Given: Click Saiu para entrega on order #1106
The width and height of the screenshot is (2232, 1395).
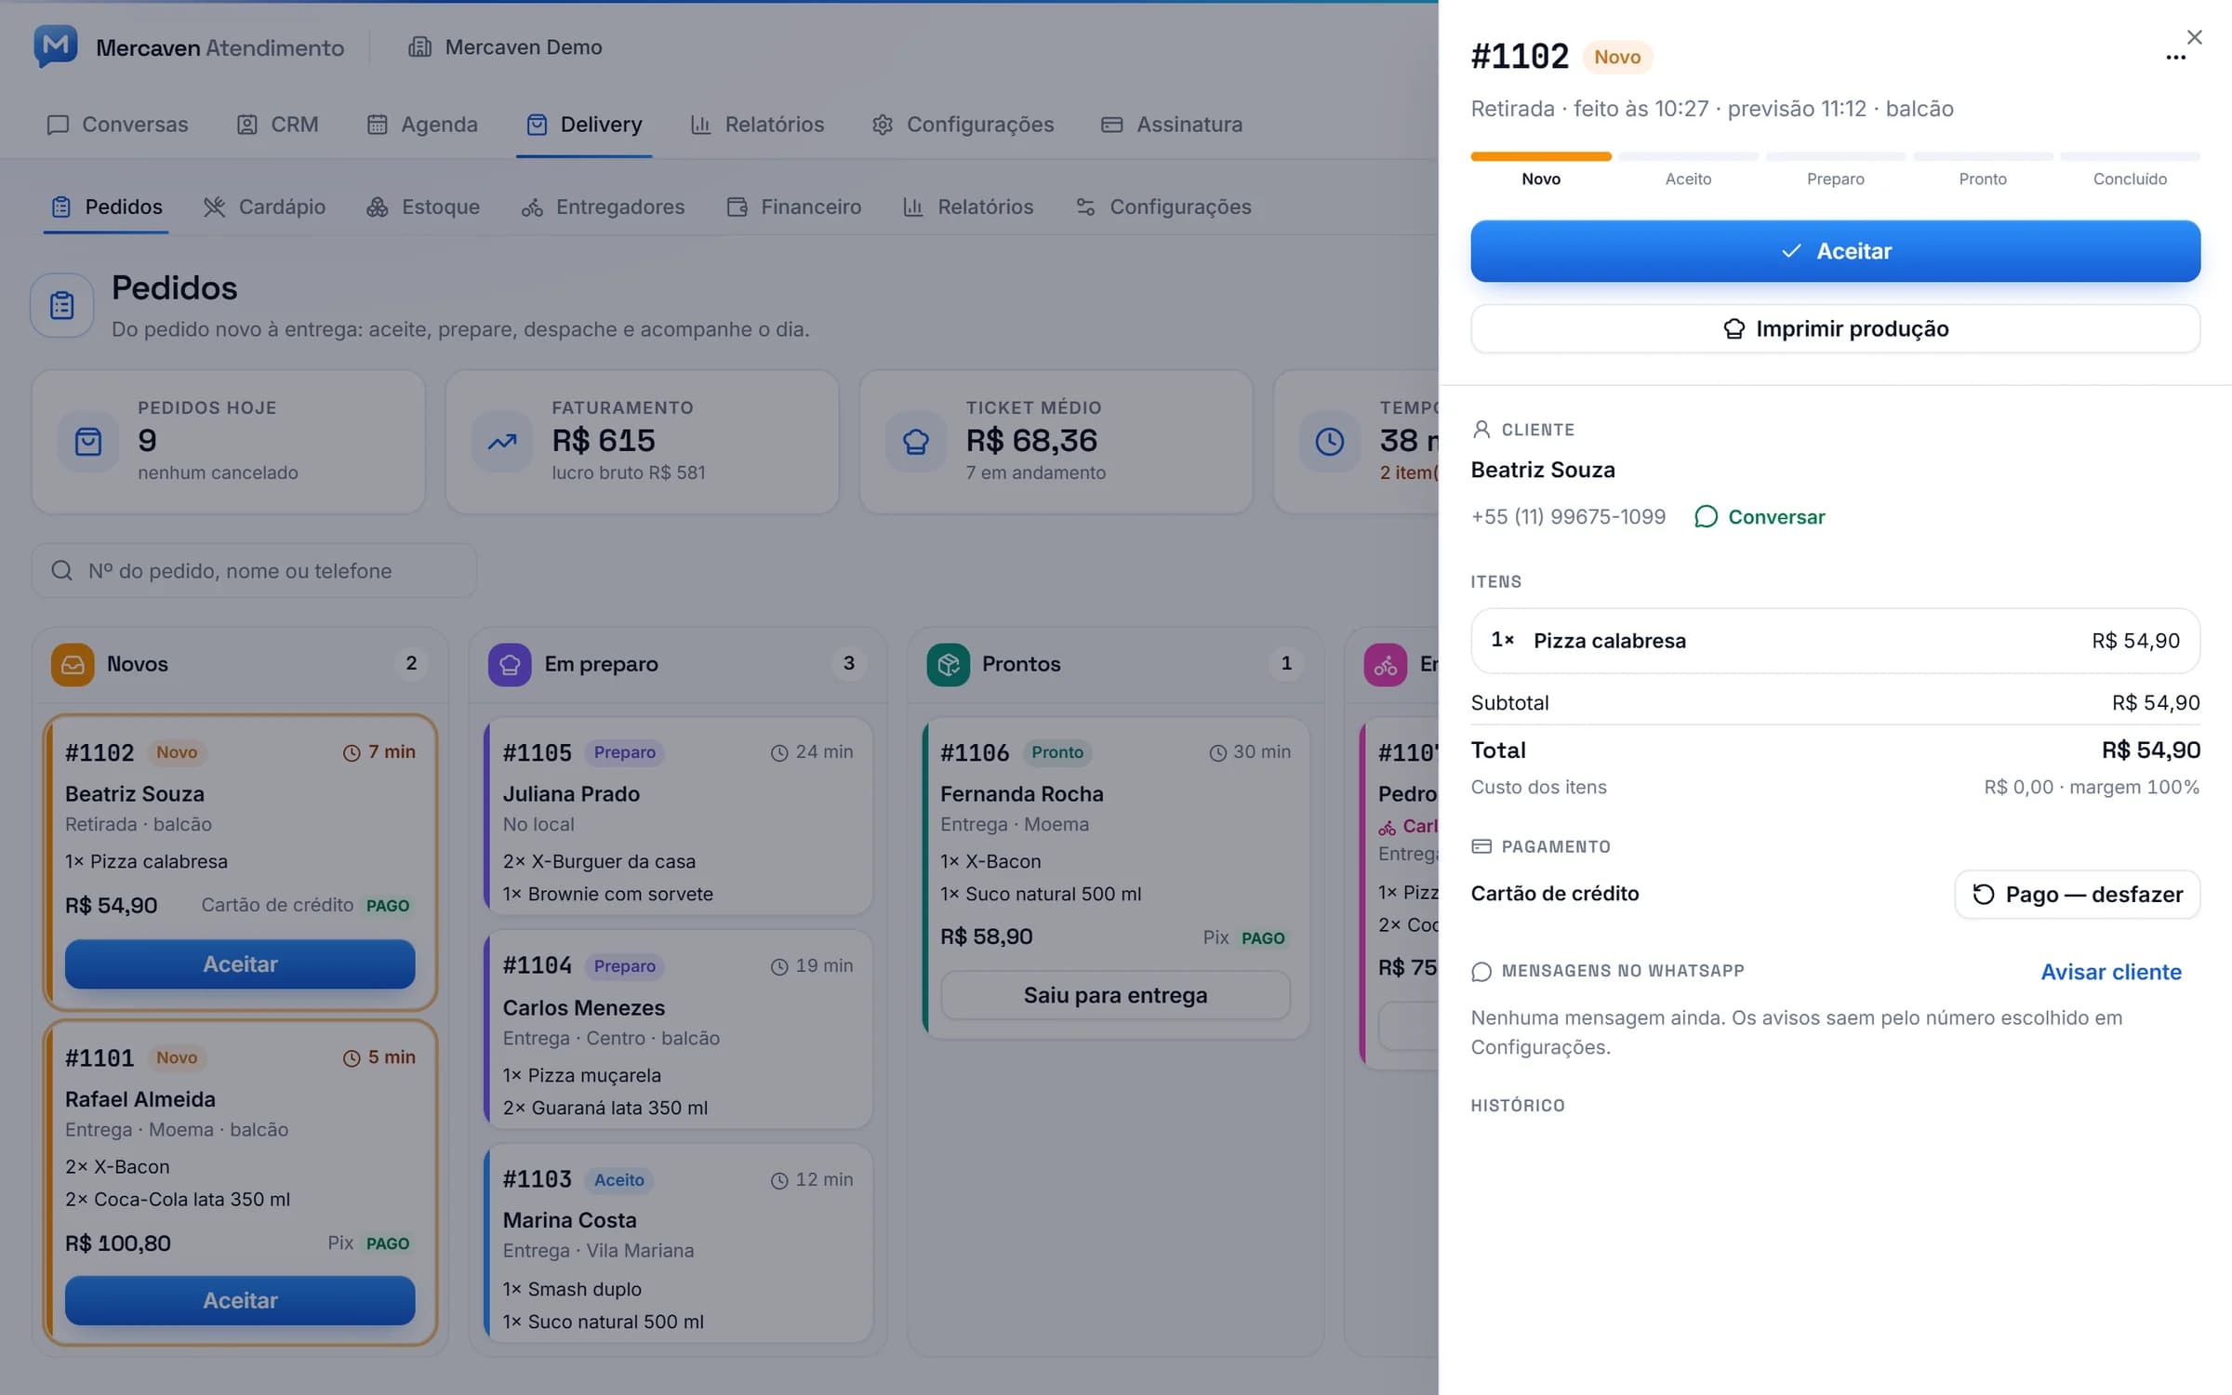Looking at the screenshot, I should pyautogui.click(x=1115, y=995).
